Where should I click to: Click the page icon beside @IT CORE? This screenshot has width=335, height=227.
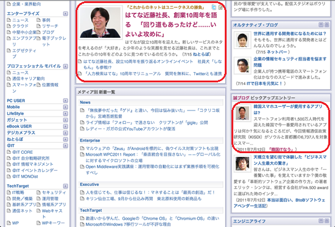(x=9, y=152)
